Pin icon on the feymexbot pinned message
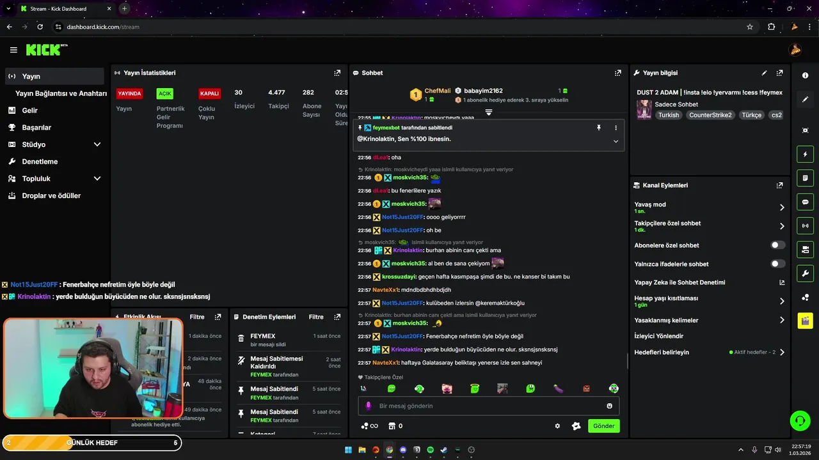 (x=599, y=128)
